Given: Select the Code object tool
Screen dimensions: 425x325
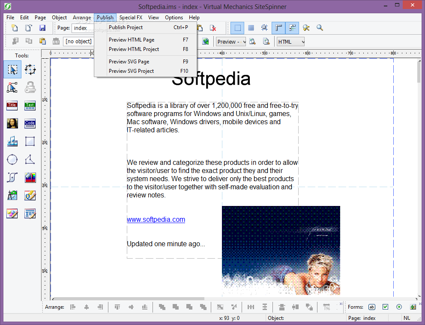Looking at the screenshot, I should tap(30, 123).
